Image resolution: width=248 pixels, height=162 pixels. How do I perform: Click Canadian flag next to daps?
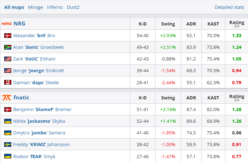pyautogui.click(x=8, y=82)
